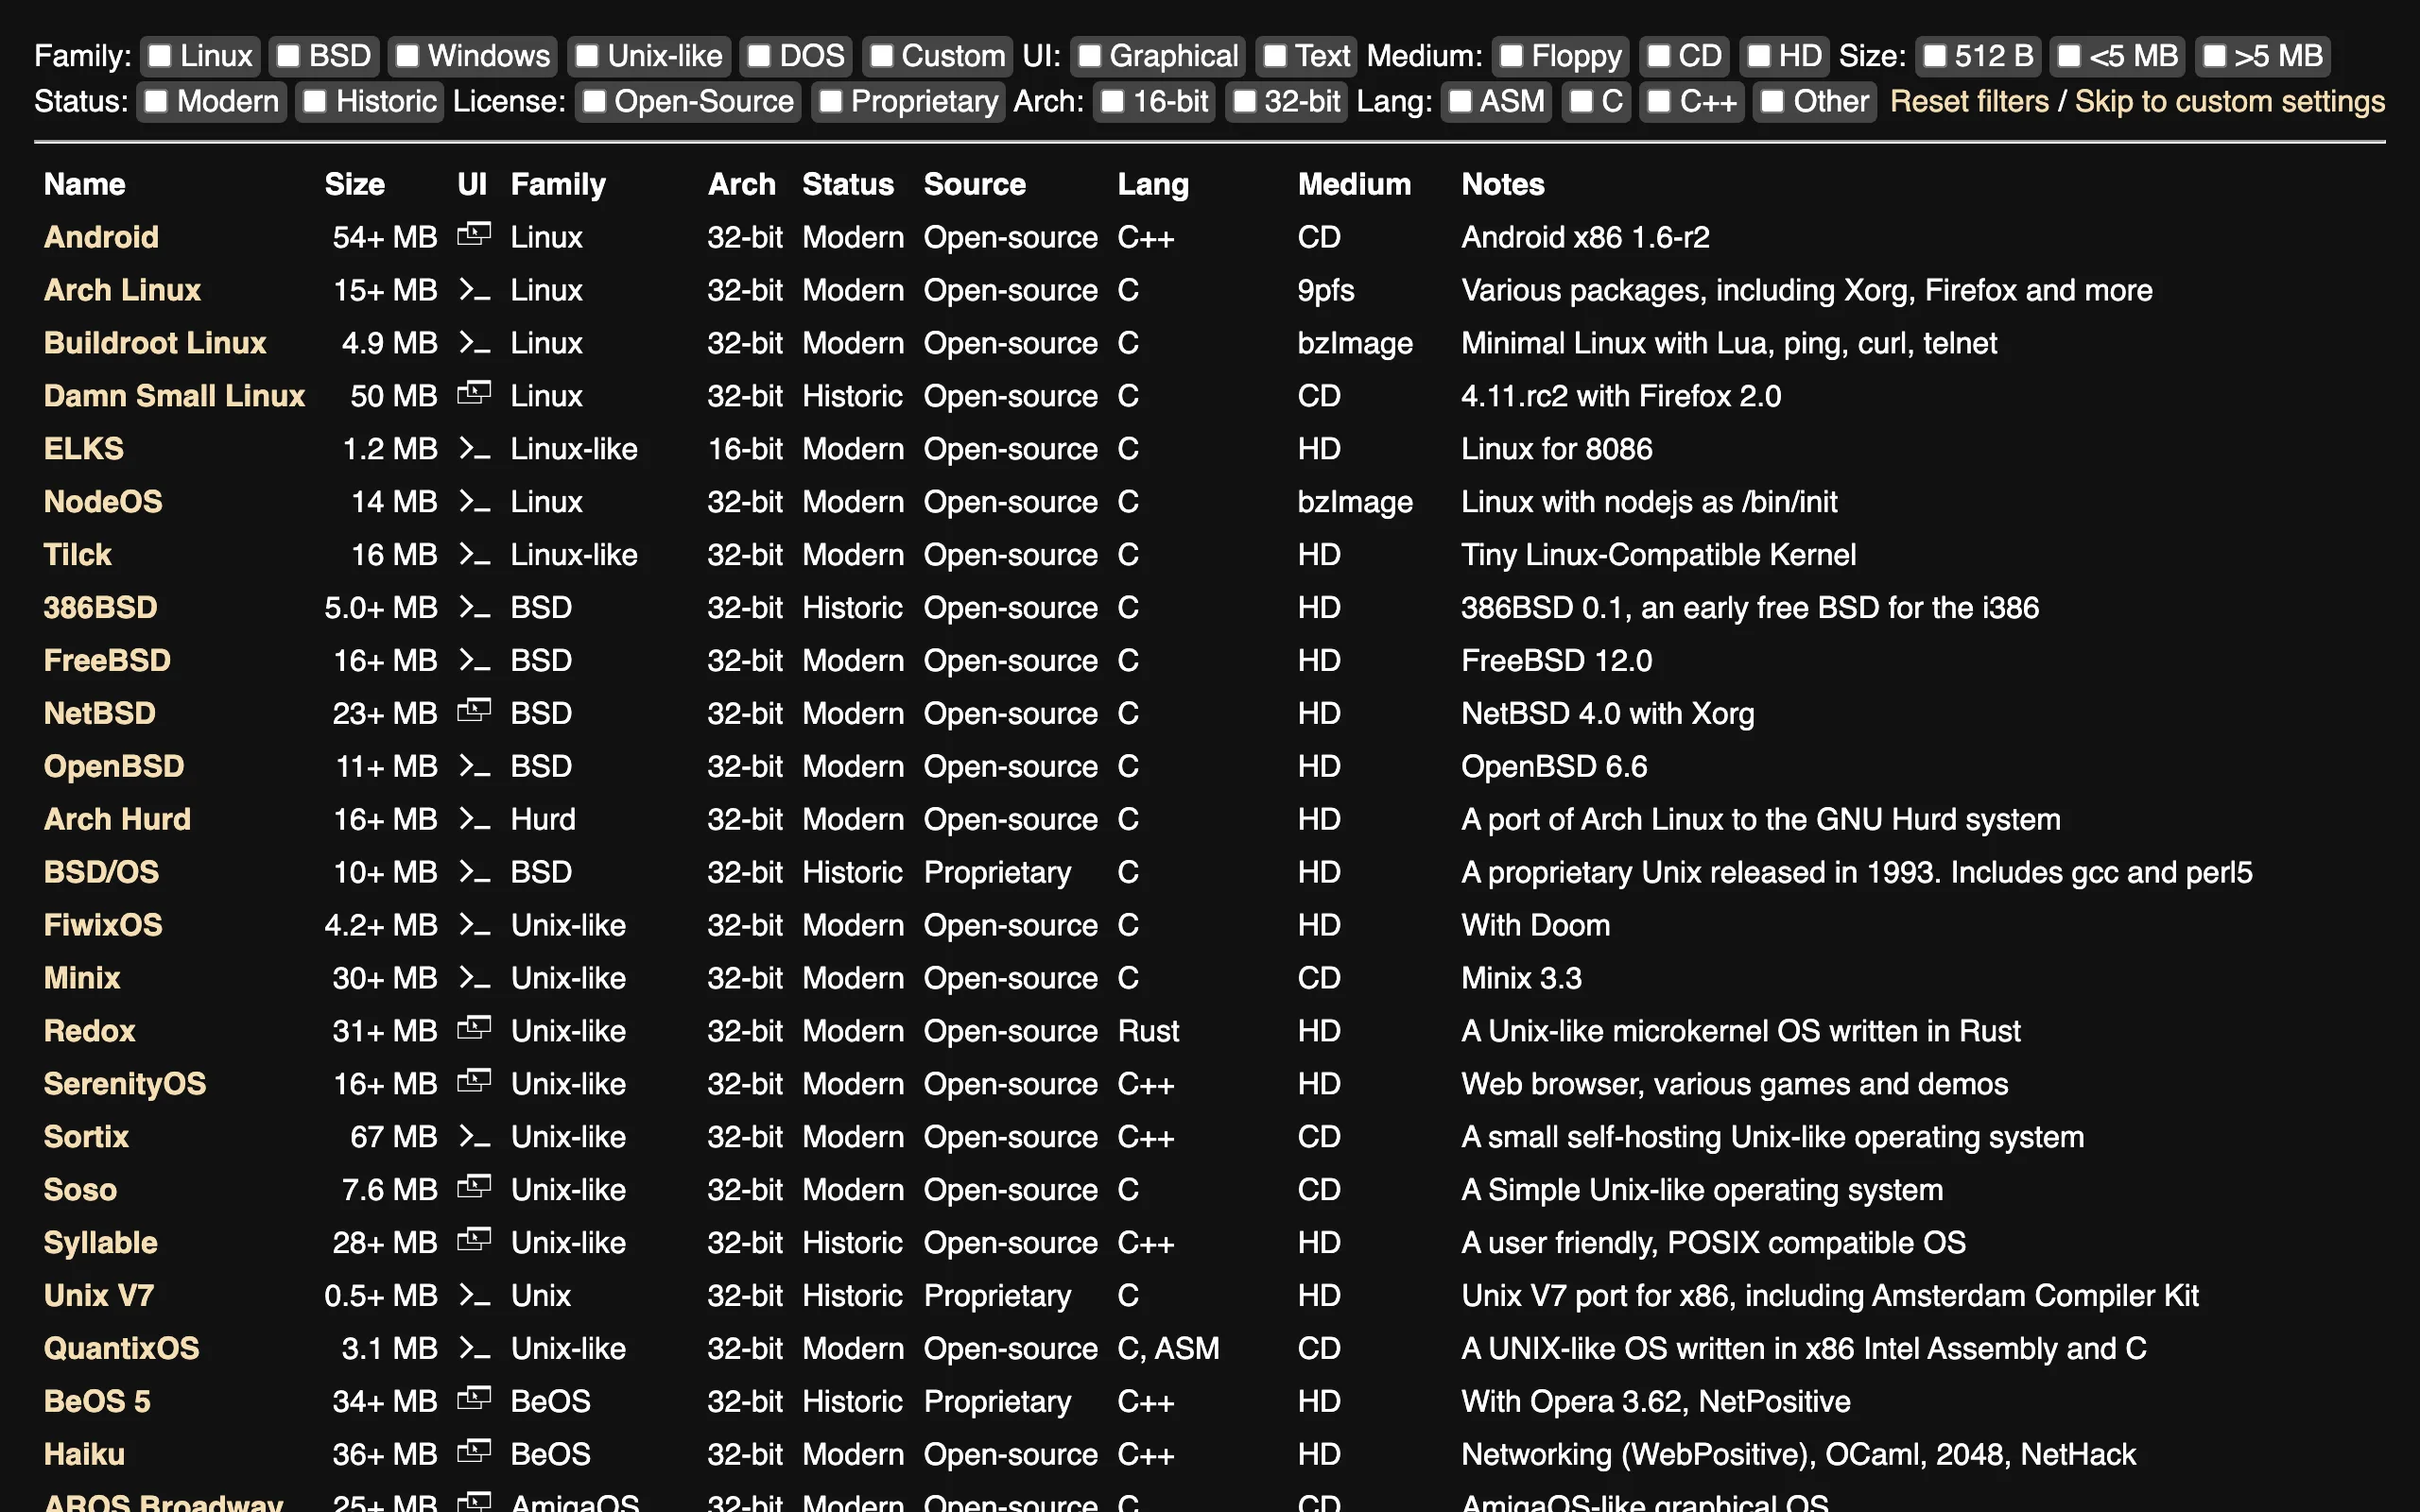Tick the HD medium filter
Image resolution: width=2420 pixels, height=1512 pixels.
[1759, 56]
